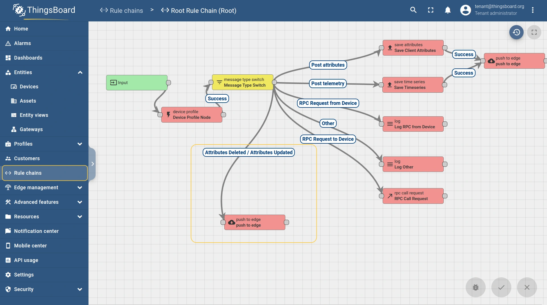The height and width of the screenshot is (305, 547).
Task: Go to Notification center page
Action: click(x=36, y=231)
